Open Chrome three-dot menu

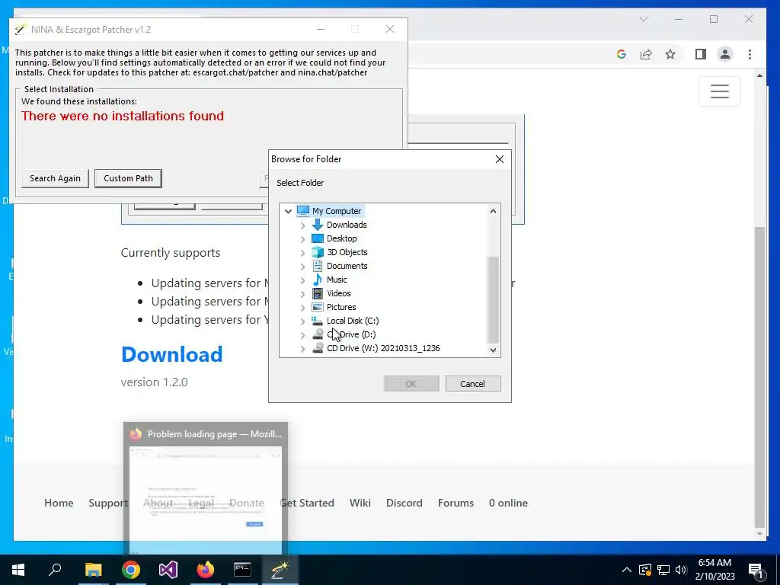[750, 54]
